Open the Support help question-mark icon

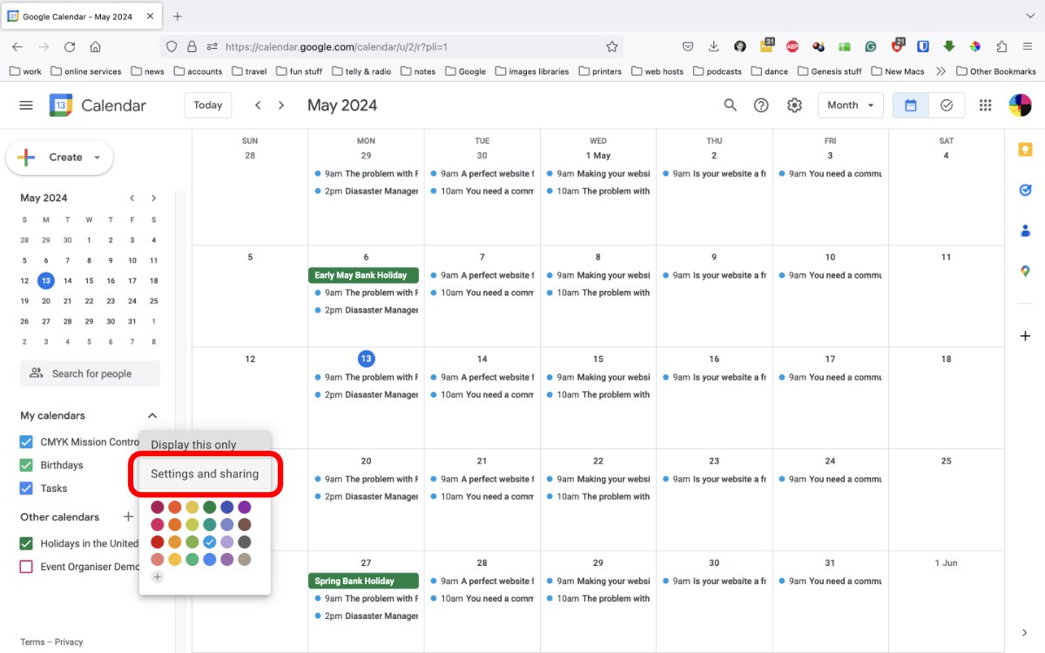click(761, 105)
